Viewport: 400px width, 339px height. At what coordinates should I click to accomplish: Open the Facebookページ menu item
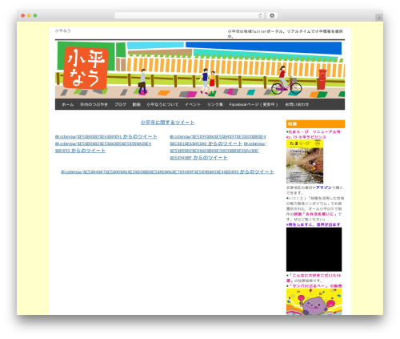pyautogui.click(x=254, y=104)
